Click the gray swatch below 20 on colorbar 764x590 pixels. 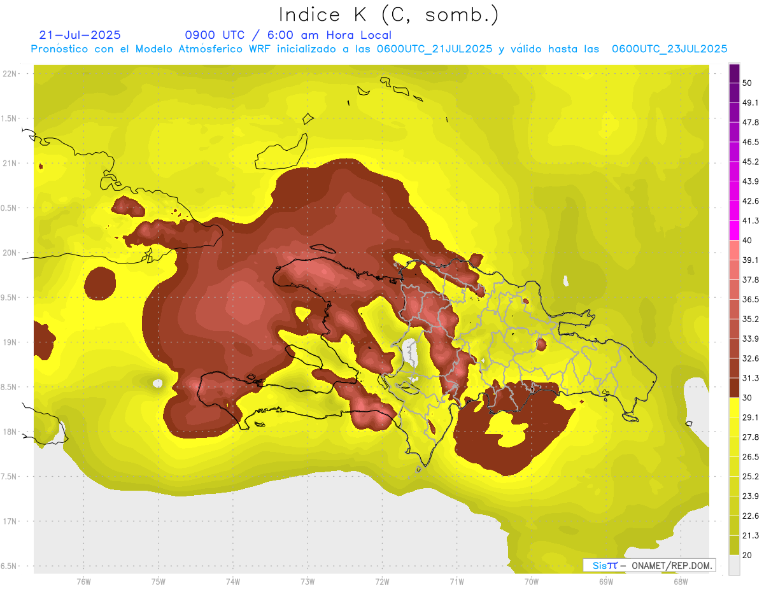coord(734,565)
